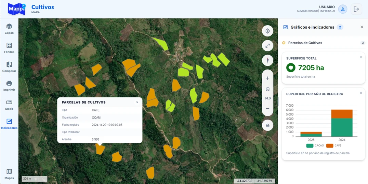The width and height of the screenshot is (368, 184).
Task: Zoom in with the plus button
Action: [267, 78]
